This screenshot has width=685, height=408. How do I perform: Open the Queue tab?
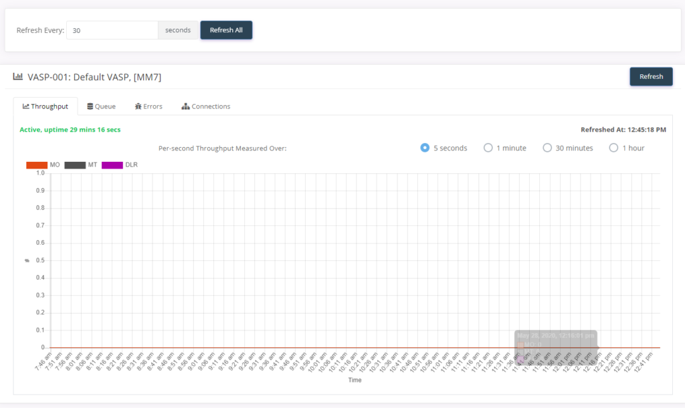tap(102, 106)
